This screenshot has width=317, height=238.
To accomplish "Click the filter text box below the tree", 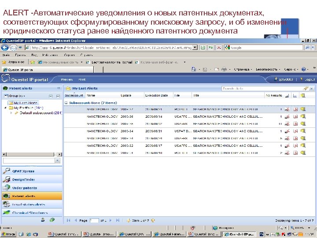I will click(x=29, y=160).
